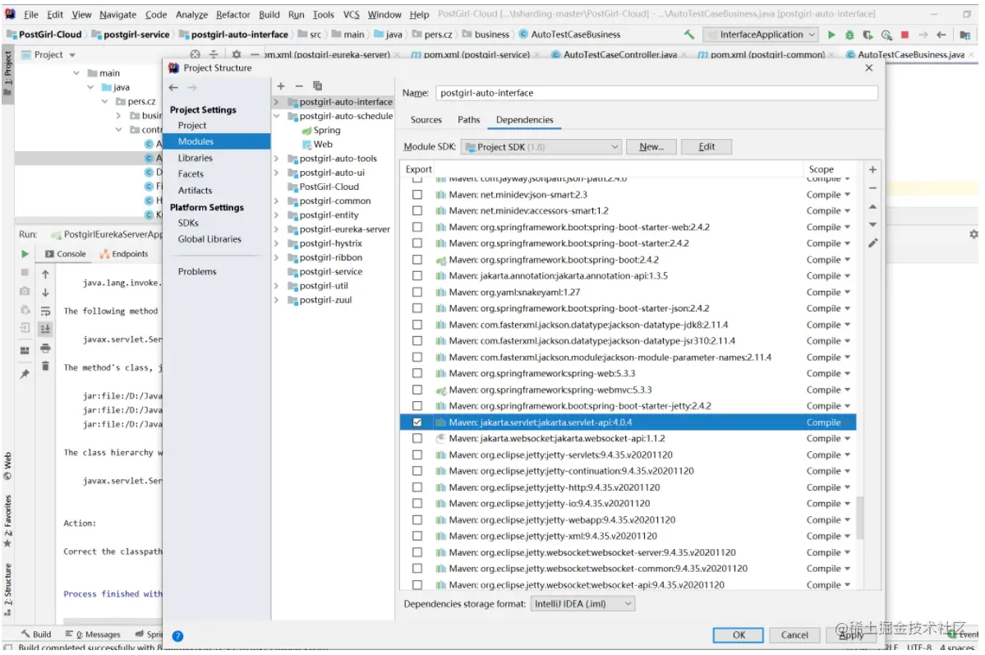This screenshot has height=655, width=985.
Task: Switch to the Paths tab
Action: (x=468, y=120)
